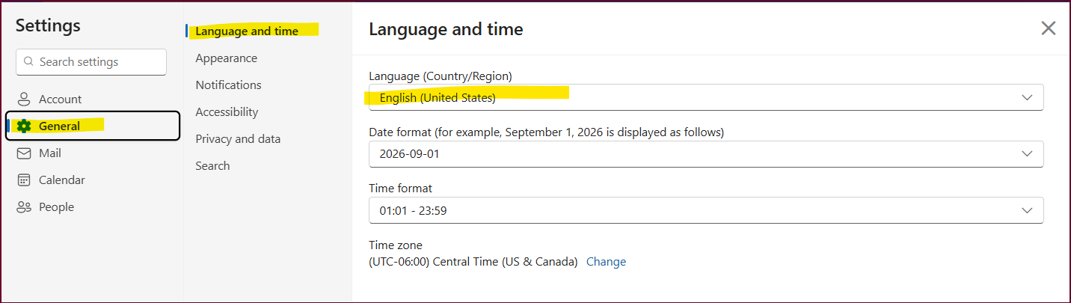Click the magnifier icon in search box
This screenshot has height=303, width=1071.
29,62
